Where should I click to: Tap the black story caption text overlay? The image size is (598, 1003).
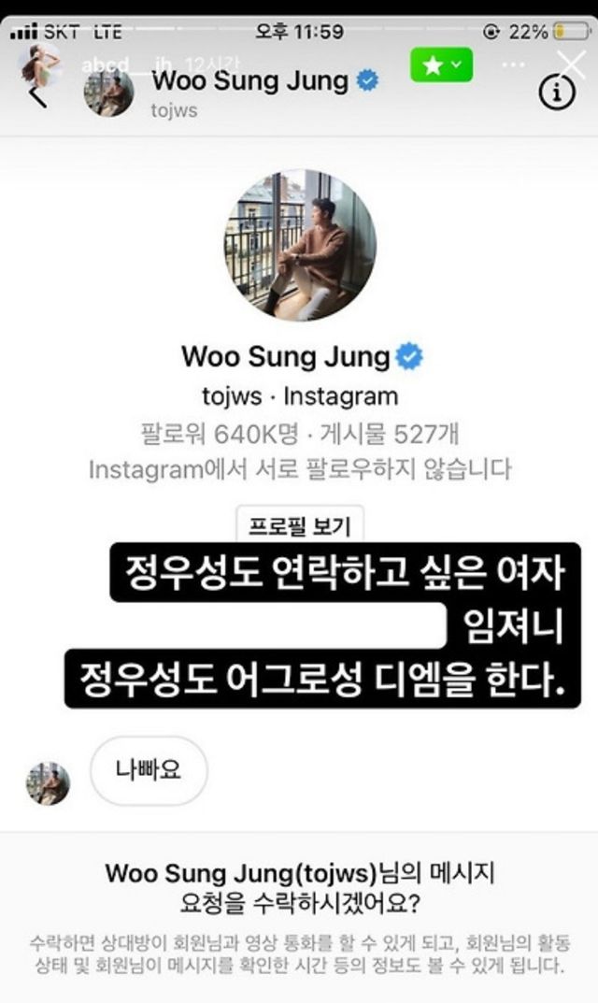click(x=323, y=625)
